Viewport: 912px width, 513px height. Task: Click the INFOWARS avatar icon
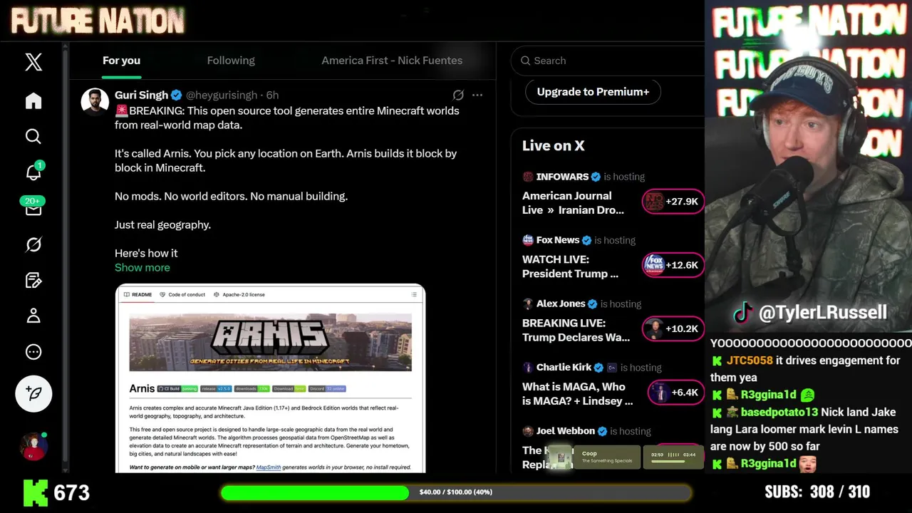coord(528,177)
